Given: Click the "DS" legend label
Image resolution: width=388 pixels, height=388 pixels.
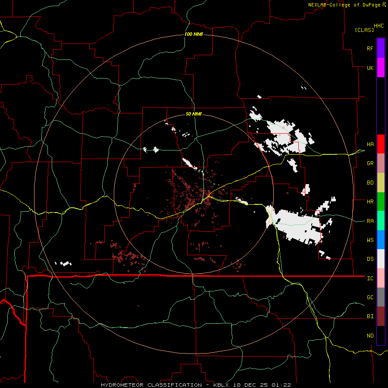Looking at the screenshot, I should click(370, 259).
